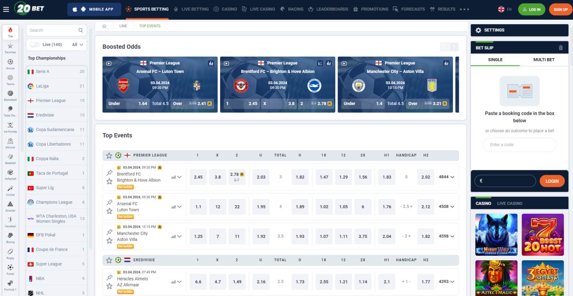Open Promotions menu item
This screenshot has width=573, height=296.
[x=371, y=9]
